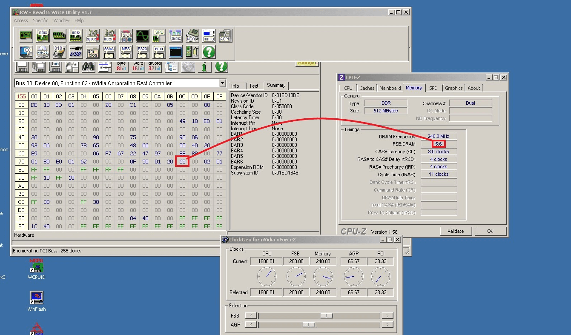Open the Memory access tool

(x=59, y=36)
